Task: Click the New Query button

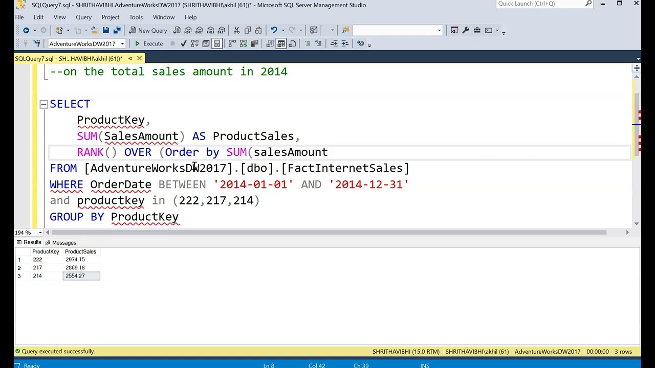Action: pos(147,30)
